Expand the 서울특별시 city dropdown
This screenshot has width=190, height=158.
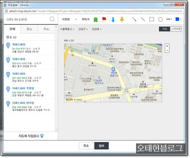coord(67,29)
